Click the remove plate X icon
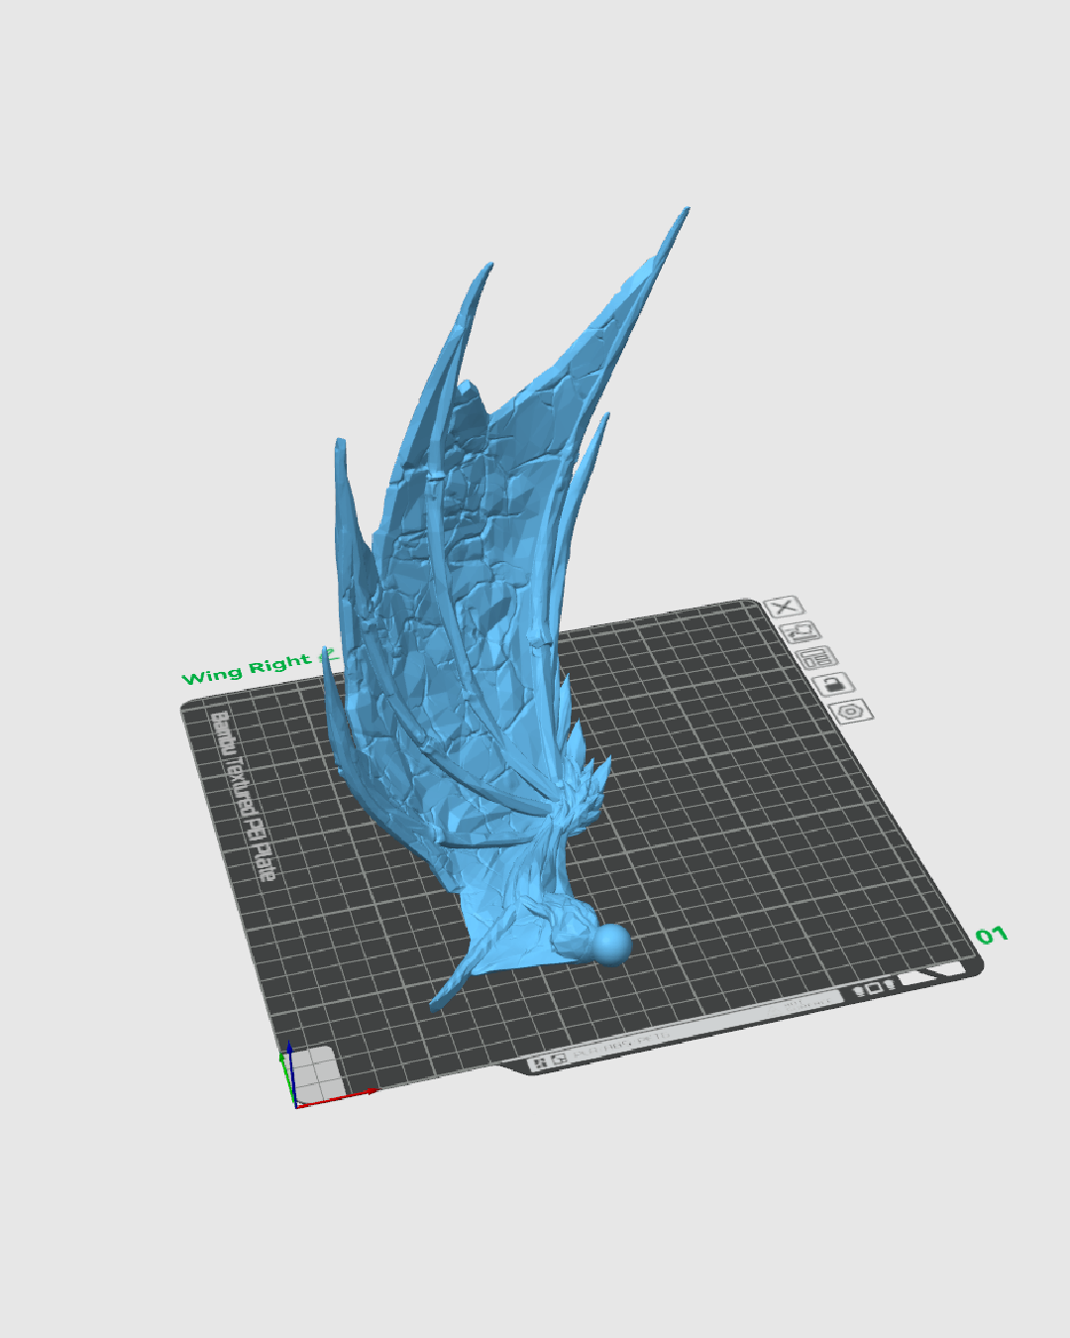Viewport: 1070px width, 1338px height. [x=784, y=608]
